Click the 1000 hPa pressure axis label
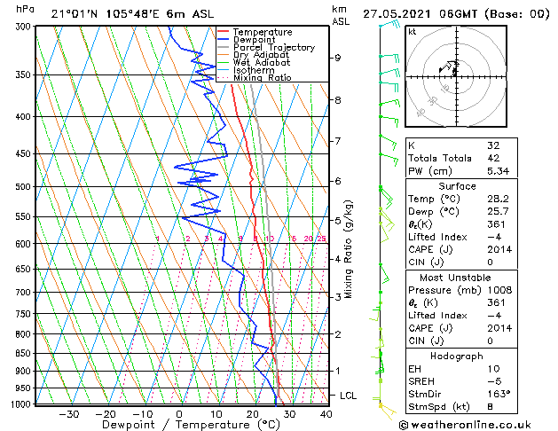This screenshot has width=558, height=431. click(21, 404)
